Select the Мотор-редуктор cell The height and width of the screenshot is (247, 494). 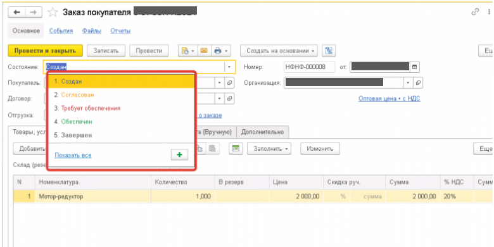(x=93, y=196)
